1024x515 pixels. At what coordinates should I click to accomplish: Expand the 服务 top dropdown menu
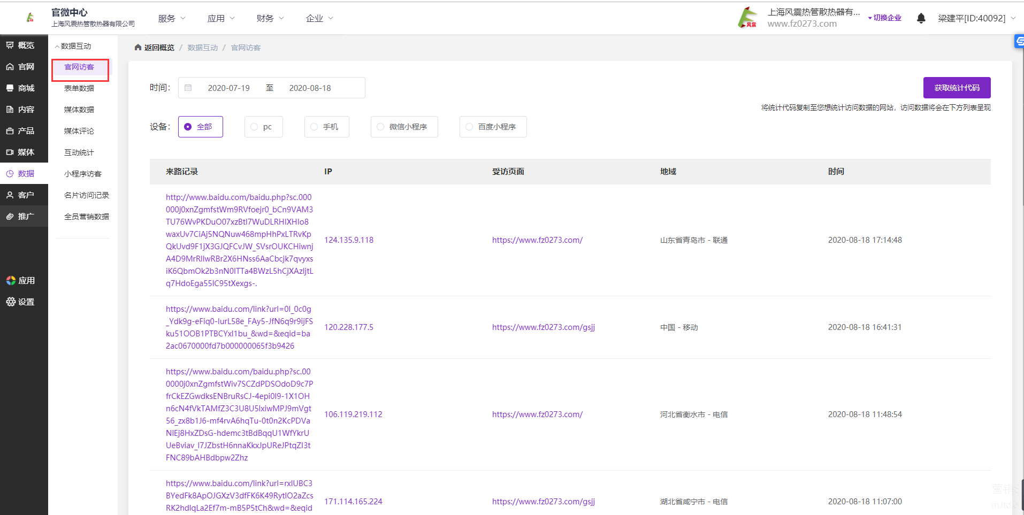tap(172, 18)
